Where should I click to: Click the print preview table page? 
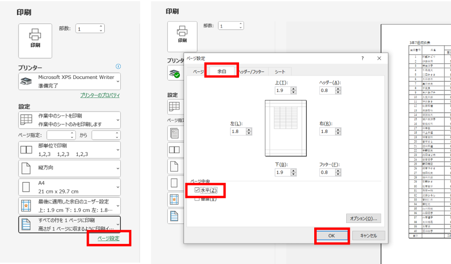[416, 143]
